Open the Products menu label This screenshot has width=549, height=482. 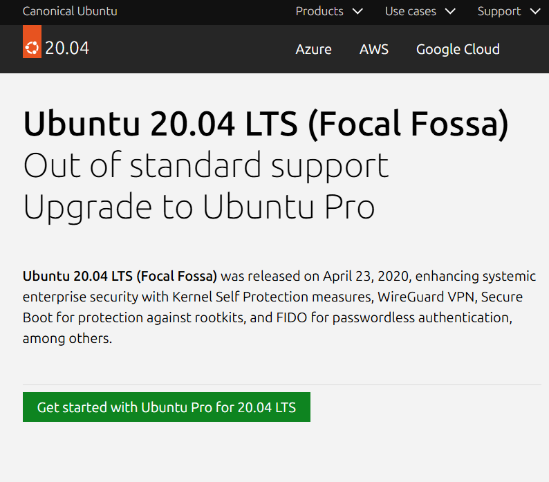(319, 12)
